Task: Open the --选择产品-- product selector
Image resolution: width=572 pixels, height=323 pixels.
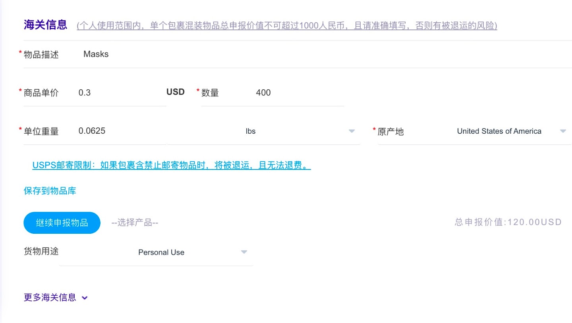Action: pos(135,223)
